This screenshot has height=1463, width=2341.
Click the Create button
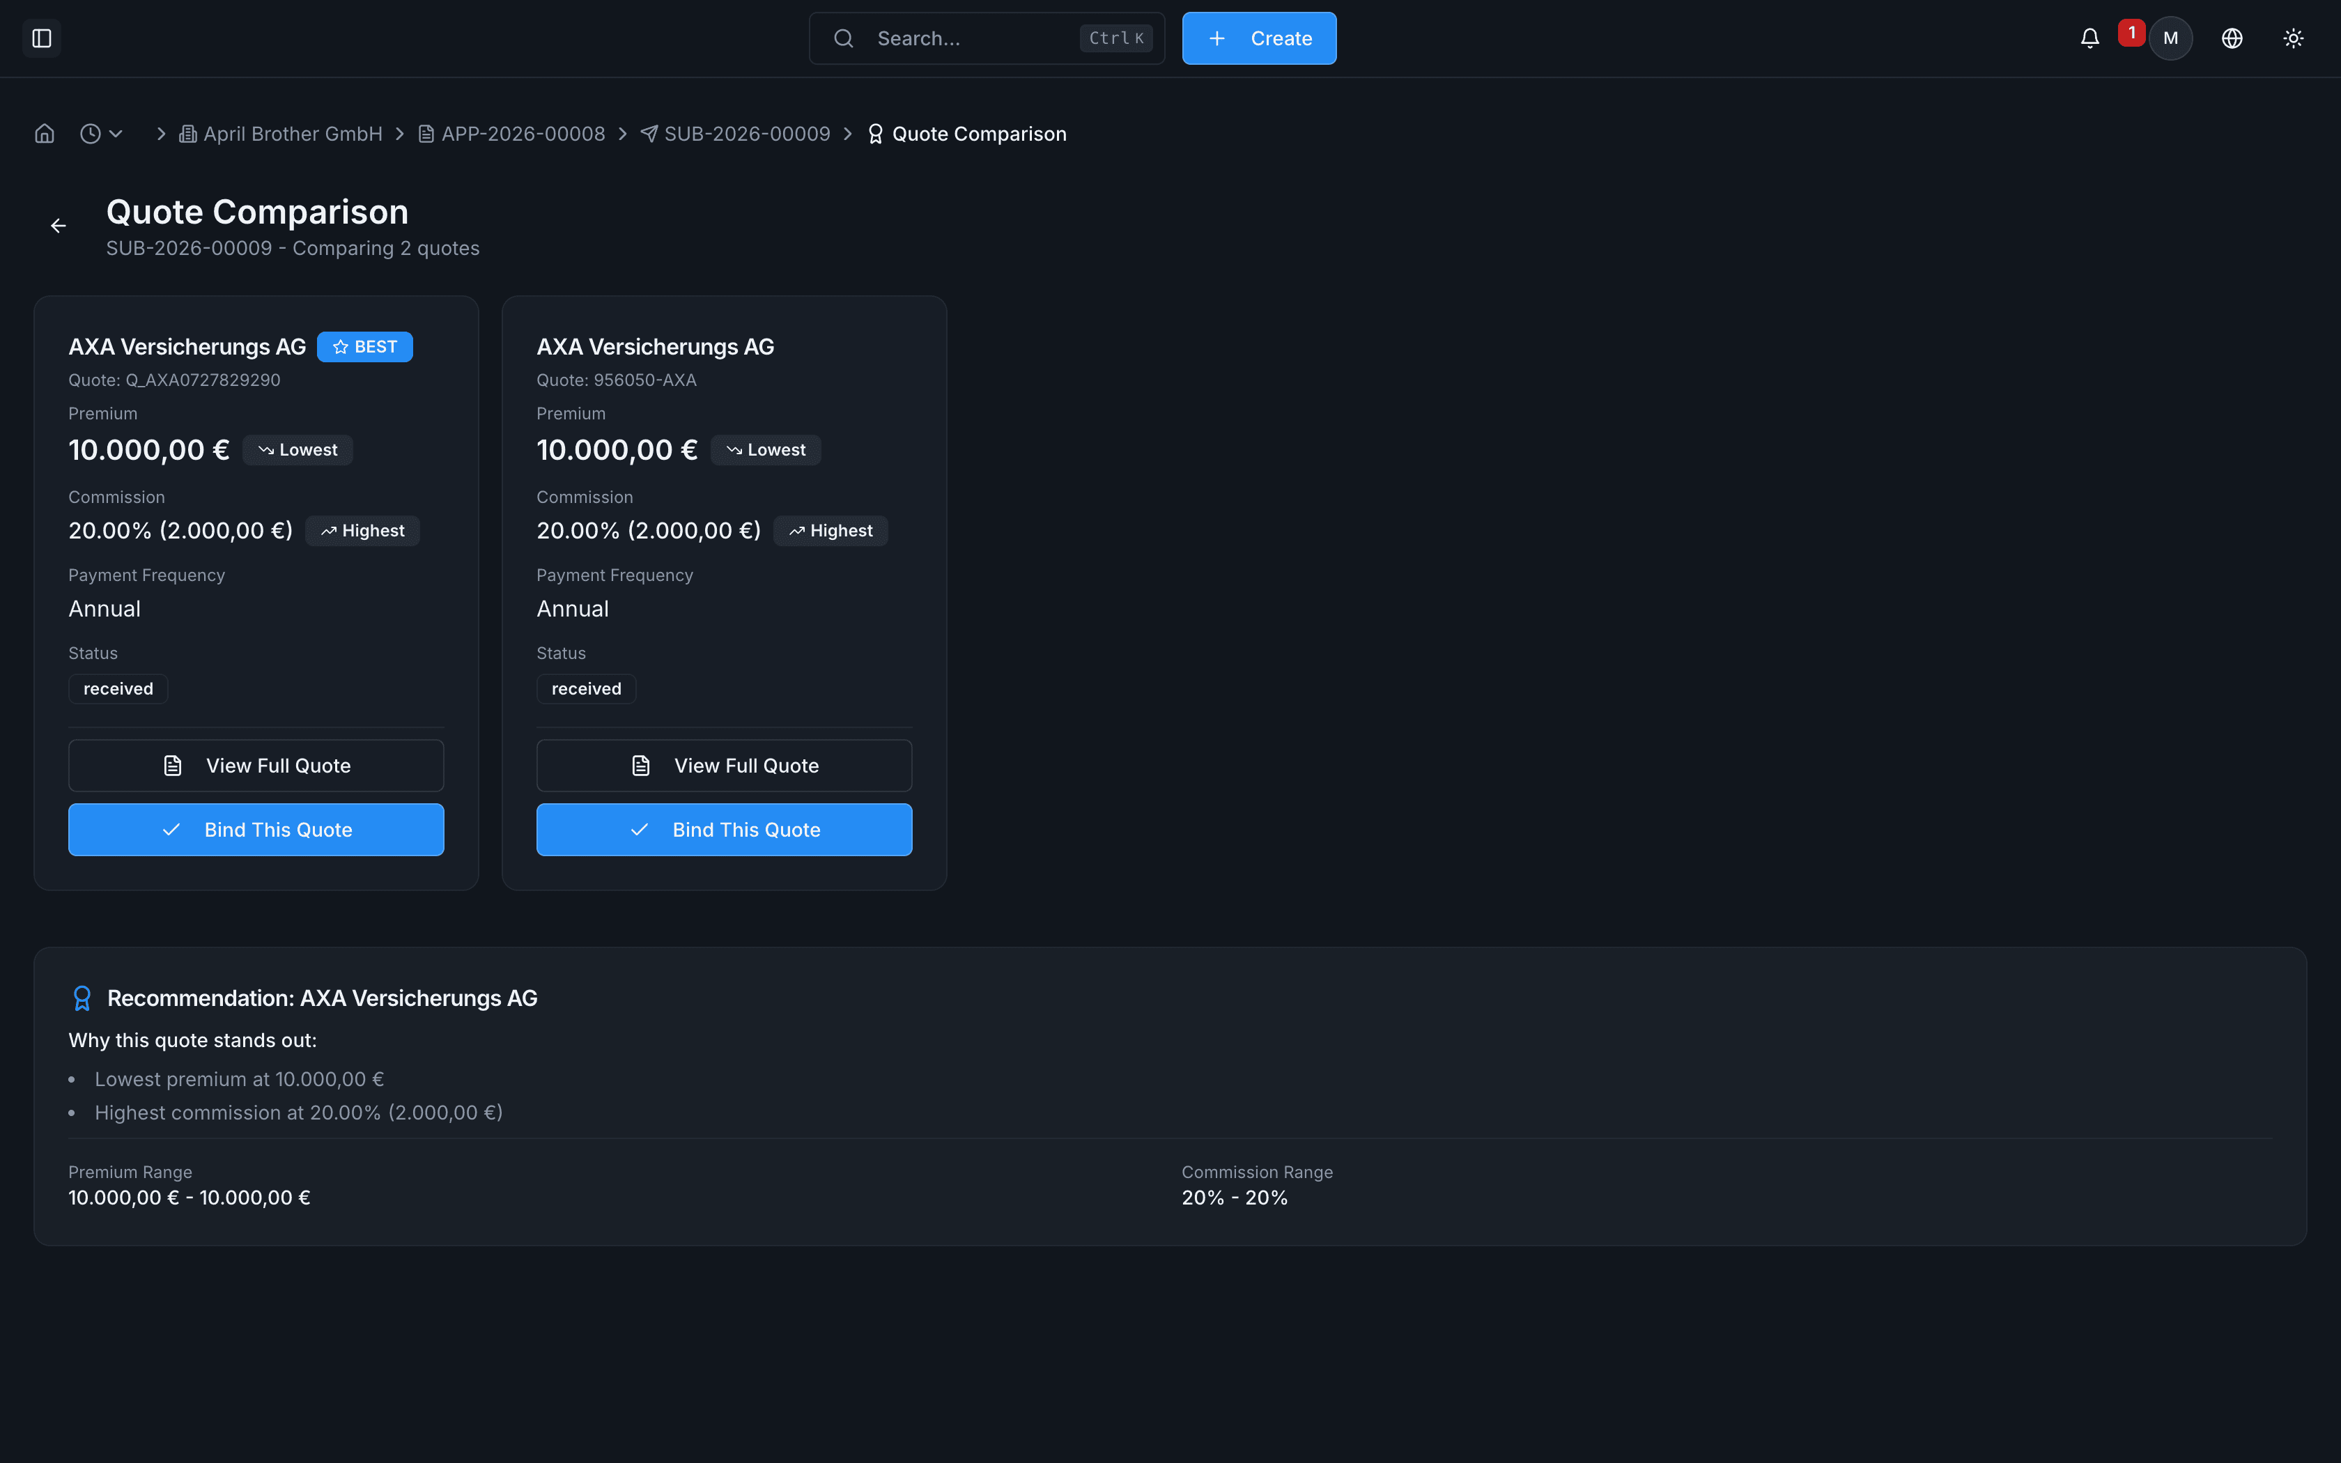tap(1258, 39)
